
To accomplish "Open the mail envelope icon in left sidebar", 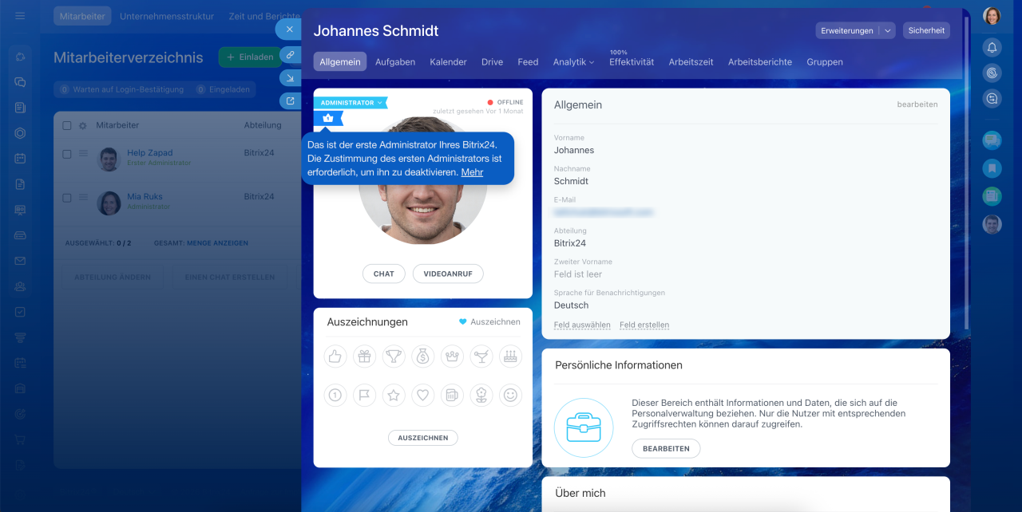I will point(20,261).
